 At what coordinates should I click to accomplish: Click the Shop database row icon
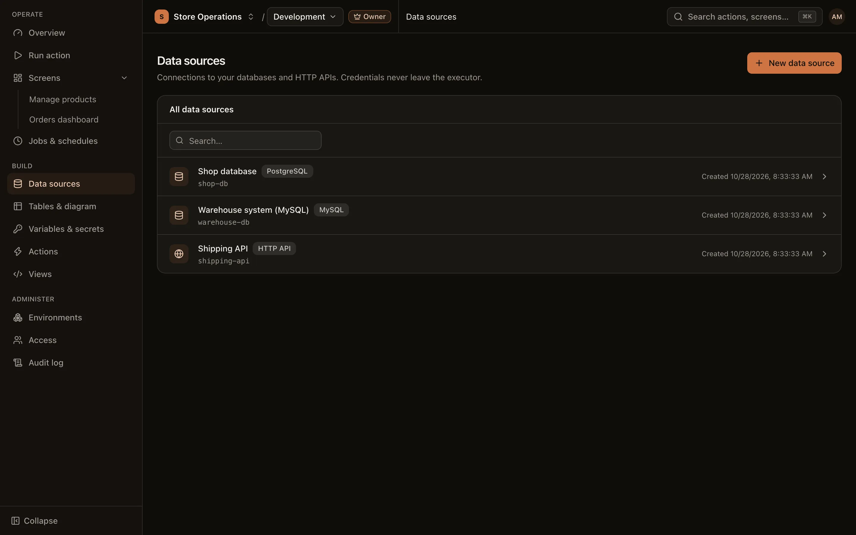click(x=179, y=177)
